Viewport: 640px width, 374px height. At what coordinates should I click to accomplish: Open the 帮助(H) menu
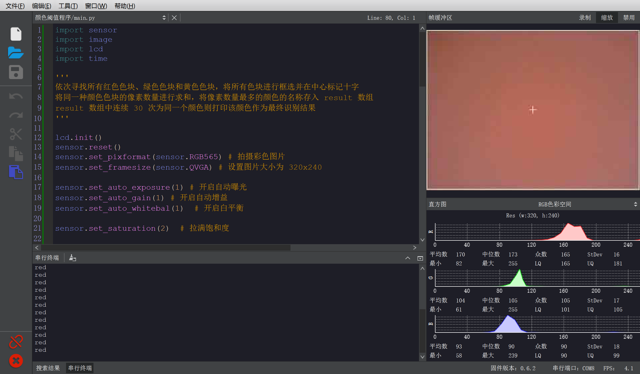[x=125, y=6]
